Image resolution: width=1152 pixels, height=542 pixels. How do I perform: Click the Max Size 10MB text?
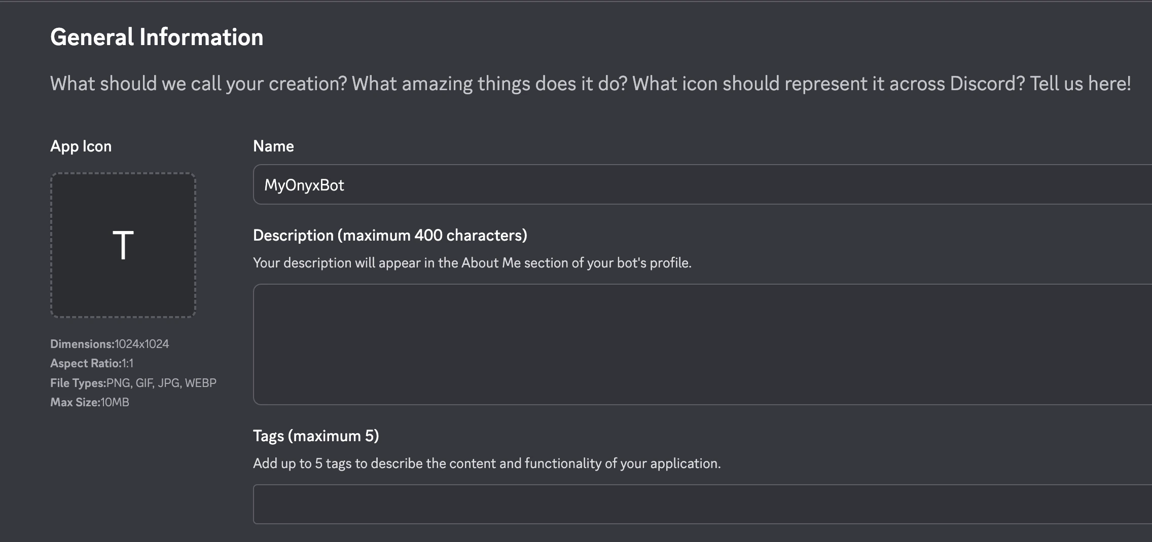coord(90,402)
